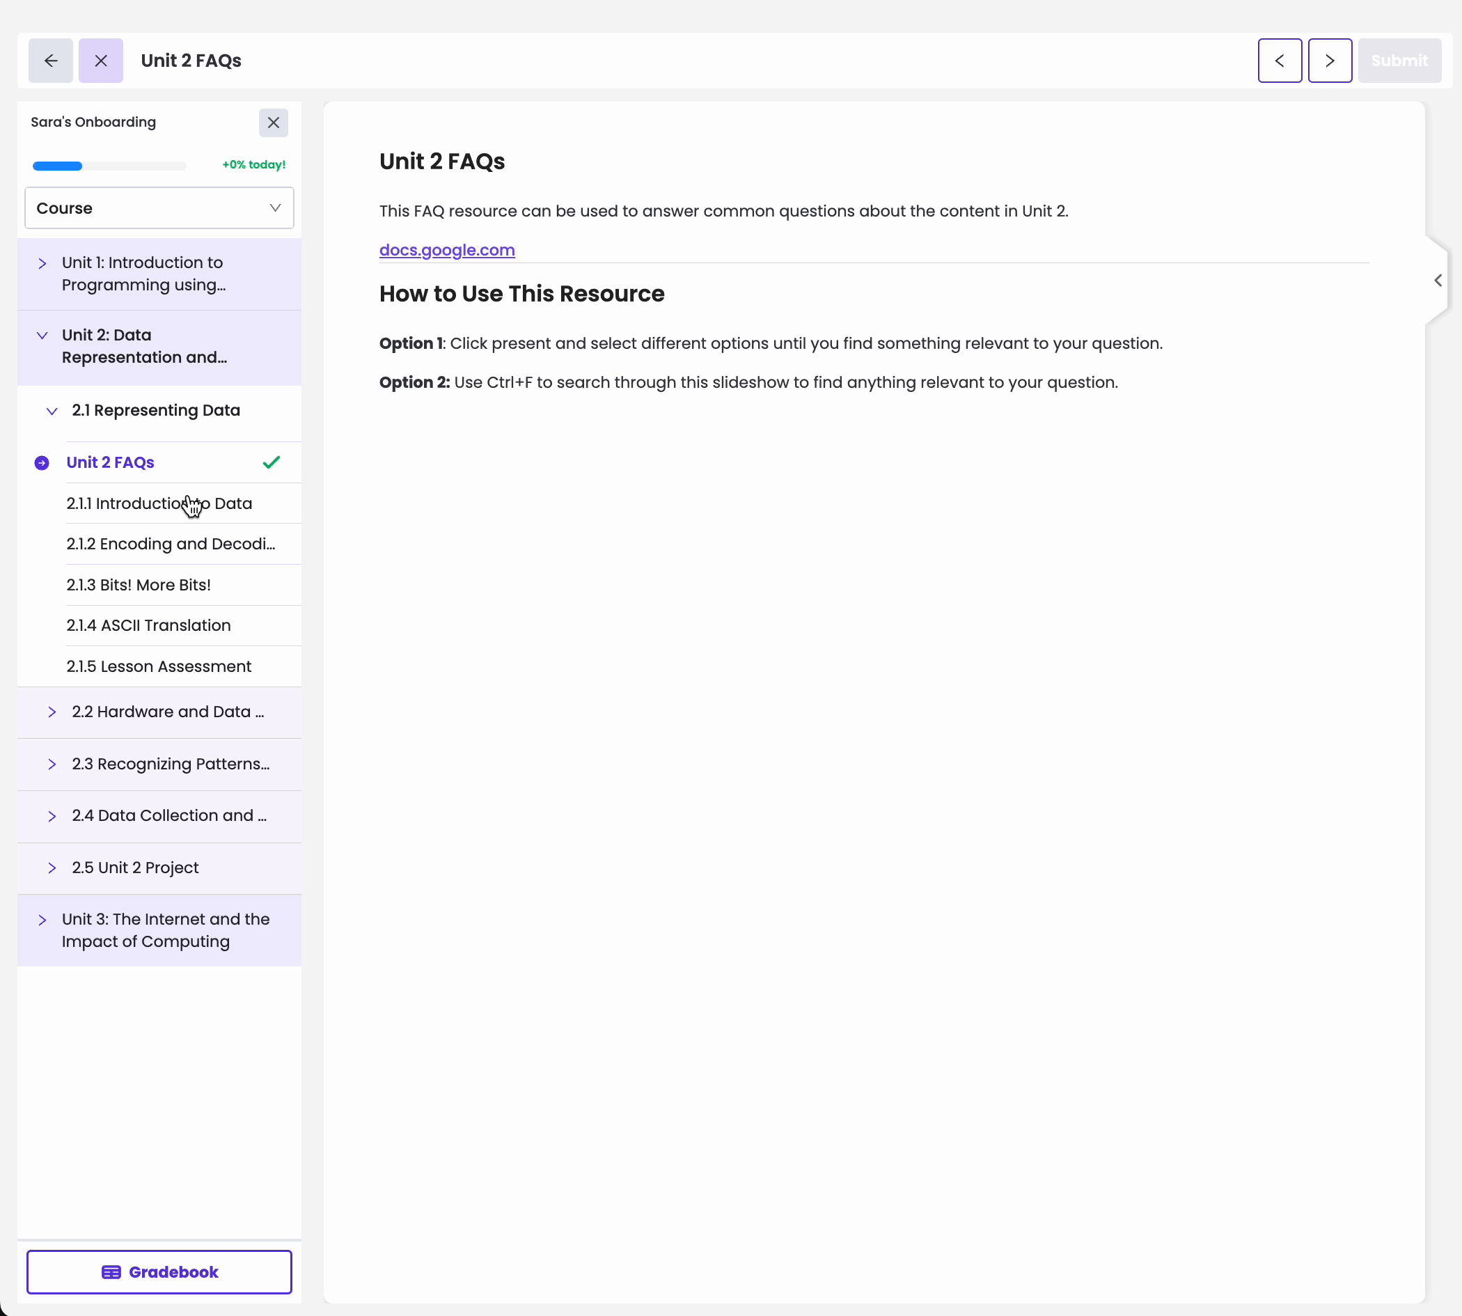Click the Submit button

click(1399, 60)
